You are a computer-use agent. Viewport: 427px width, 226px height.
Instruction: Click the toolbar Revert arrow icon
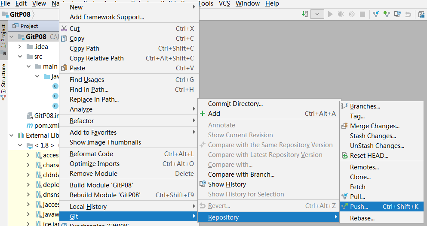(x=408, y=14)
